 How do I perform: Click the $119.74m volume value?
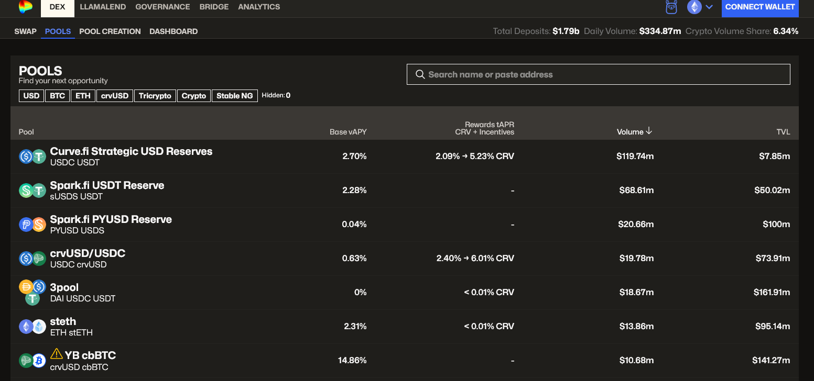click(x=635, y=156)
